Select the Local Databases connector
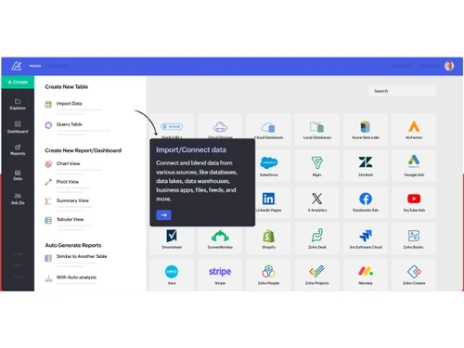This screenshot has height=348, width=464. 317,129
